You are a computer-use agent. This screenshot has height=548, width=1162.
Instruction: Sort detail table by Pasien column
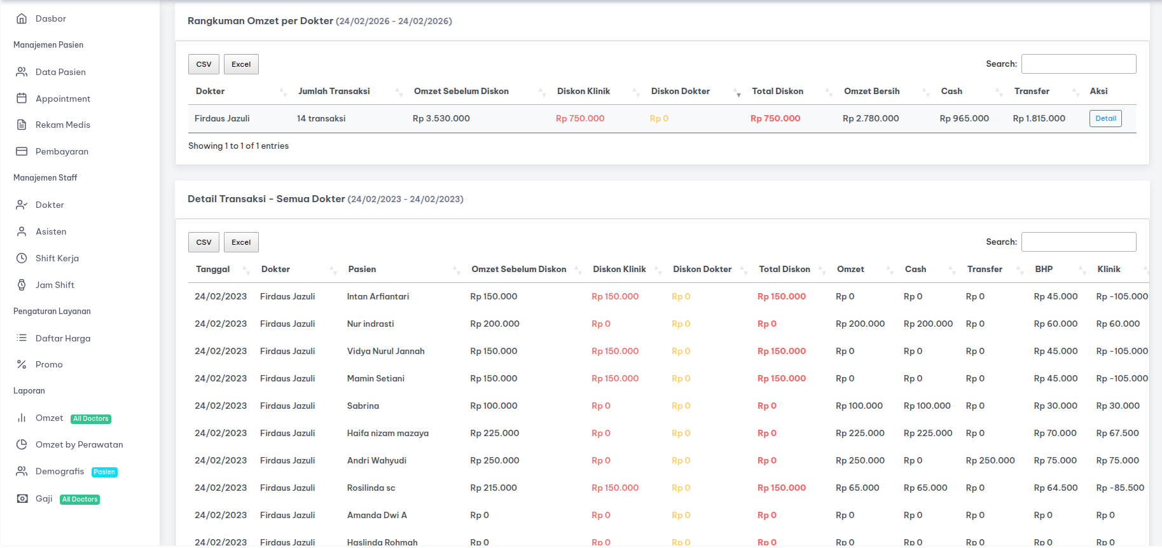tap(362, 269)
